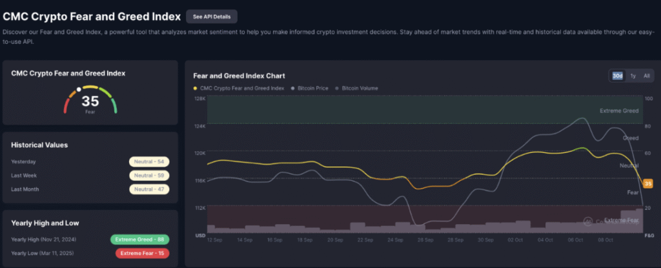Click the 128K y-axis label
The image size is (661, 268).
coord(200,99)
